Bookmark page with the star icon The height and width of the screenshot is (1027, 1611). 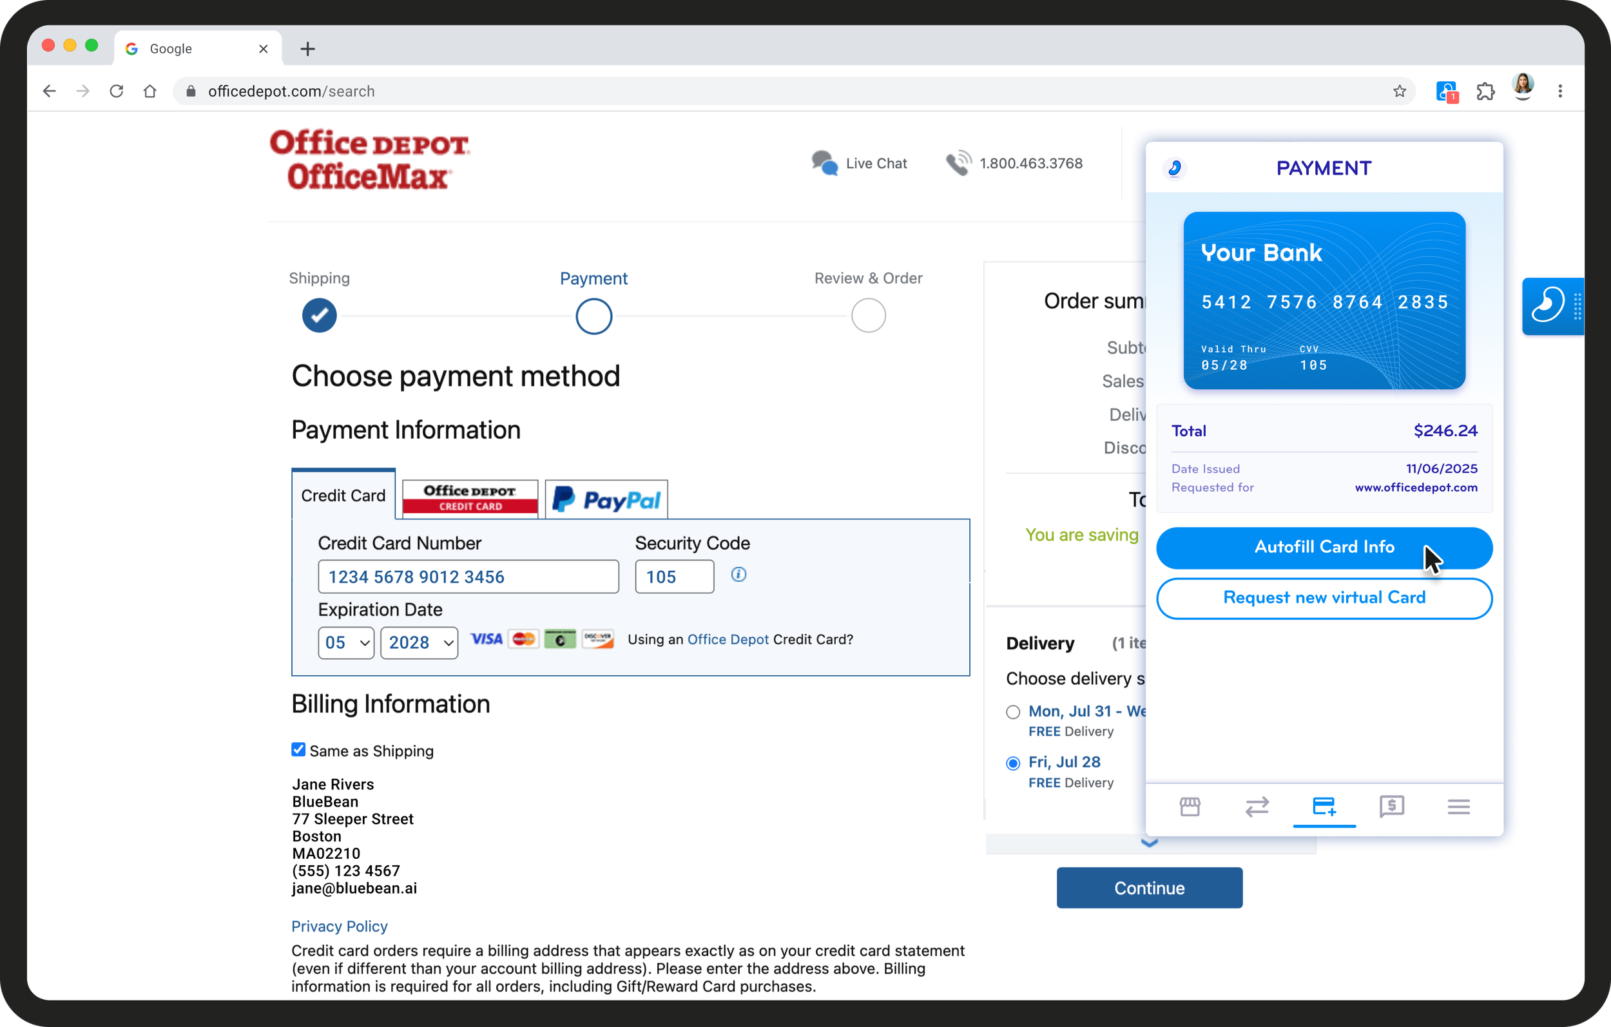pos(1399,91)
